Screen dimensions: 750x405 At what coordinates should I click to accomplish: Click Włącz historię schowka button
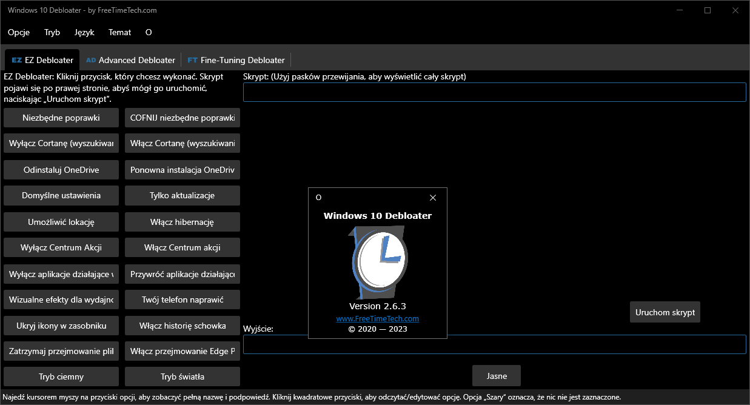pos(182,326)
